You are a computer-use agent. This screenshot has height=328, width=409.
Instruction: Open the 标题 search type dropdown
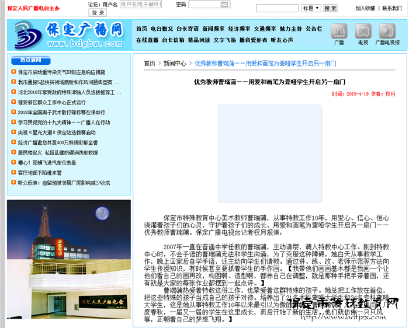(x=311, y=8)
